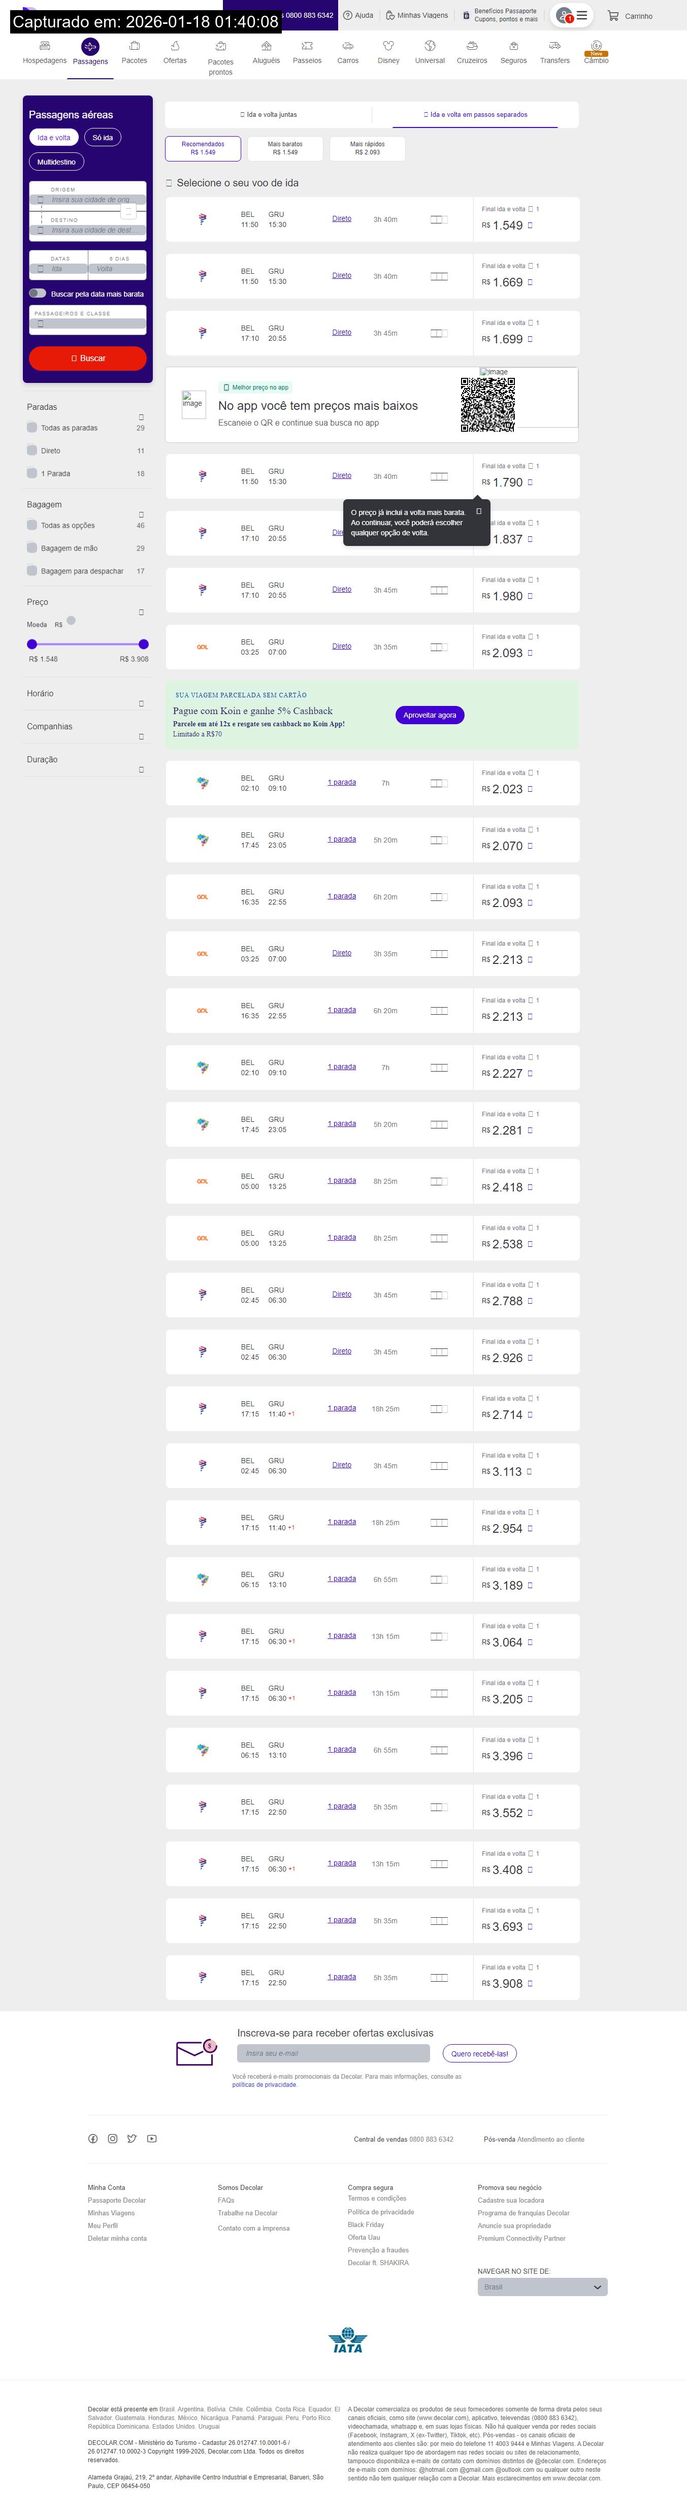Click the right handle of price slider
This screenshot has height=2516, width=687.
144,644
